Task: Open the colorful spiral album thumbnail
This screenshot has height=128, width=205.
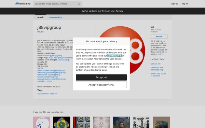Action: coord(61,122)
